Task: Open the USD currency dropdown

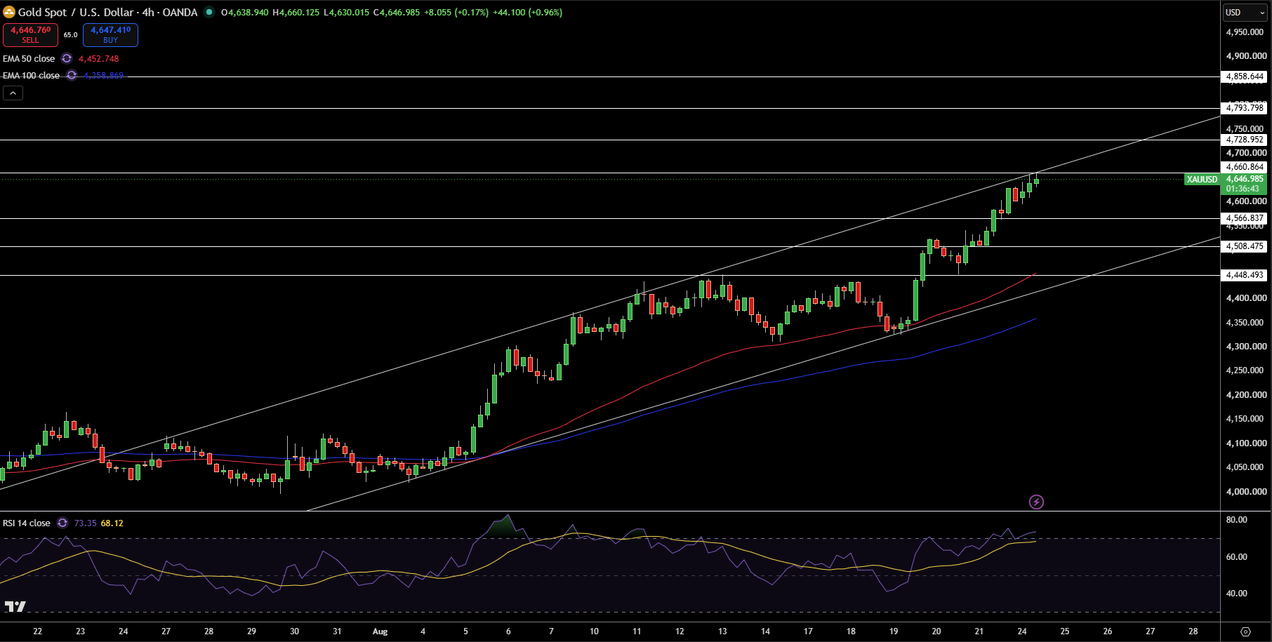Action: click(1245, 12)
